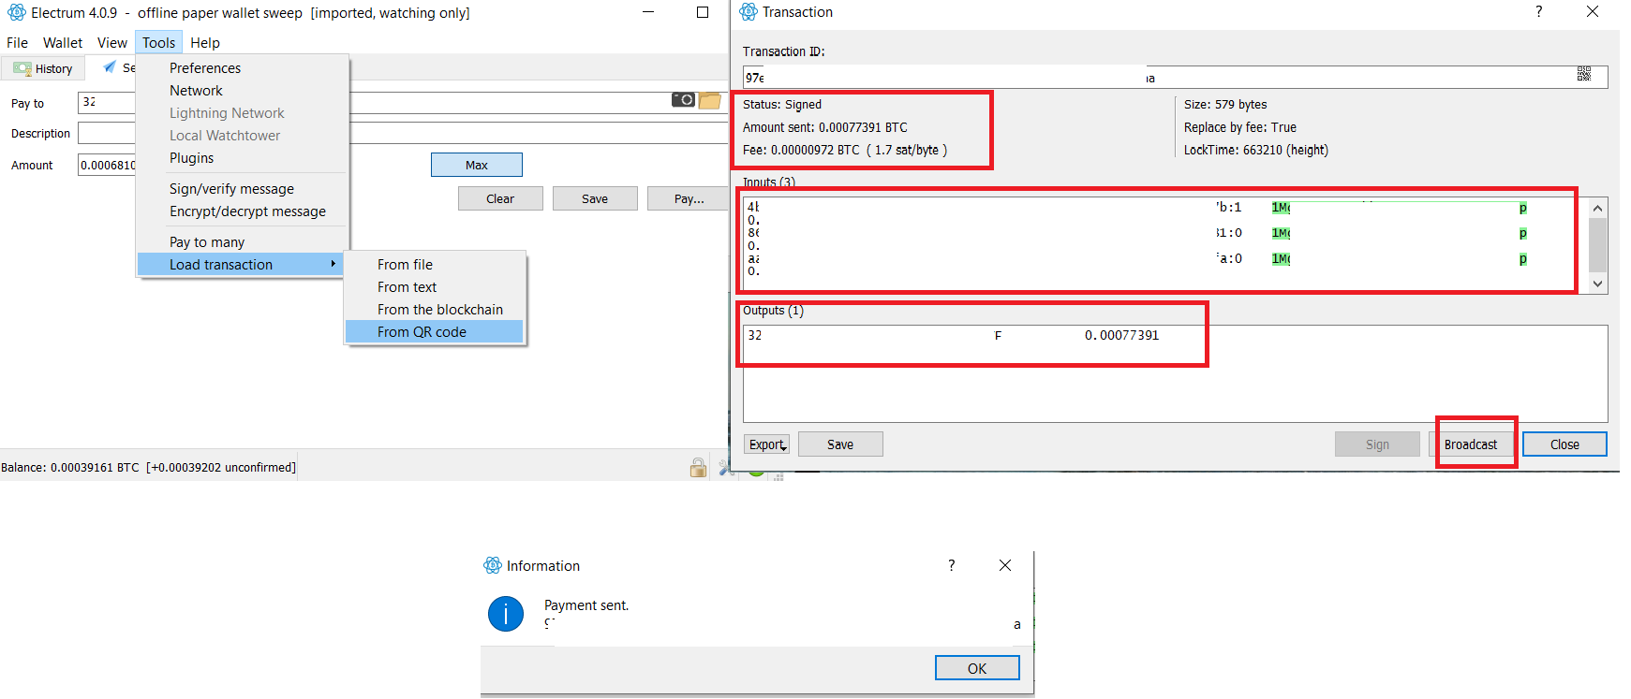The image size is (1631, 699).
Task: Click 'Replace by fee: True' text
Action: click(x=1240, y=127)
